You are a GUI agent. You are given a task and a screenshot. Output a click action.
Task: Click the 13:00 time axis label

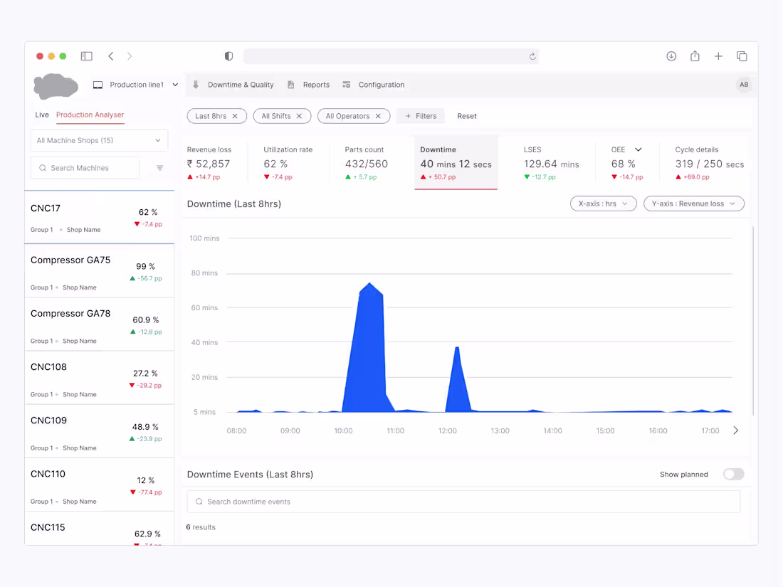pyautogui.click(x=500, y=430)
